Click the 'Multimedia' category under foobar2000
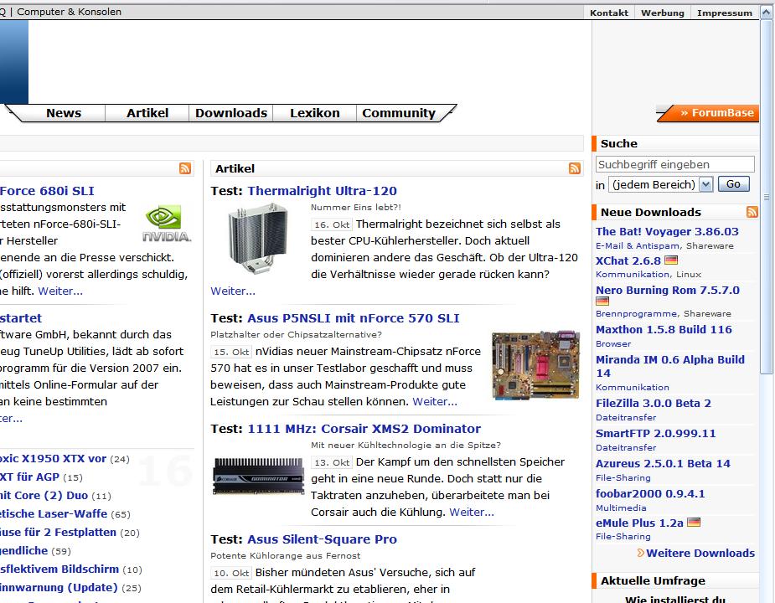Screen dimensions: 775x603 621,508
